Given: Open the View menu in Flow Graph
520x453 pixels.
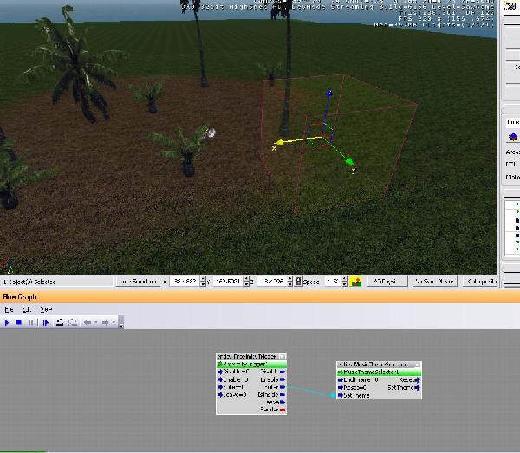Looking at the screenshot, I should click(46, 309).
